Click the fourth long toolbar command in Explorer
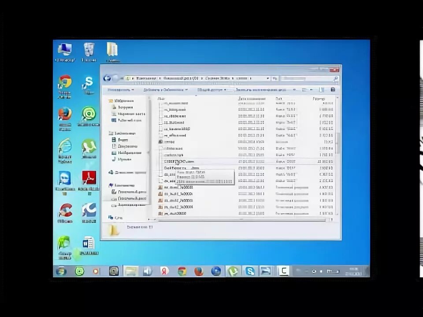Image resolution: width=423 pixels, height=317 pixels. point(261,90)
